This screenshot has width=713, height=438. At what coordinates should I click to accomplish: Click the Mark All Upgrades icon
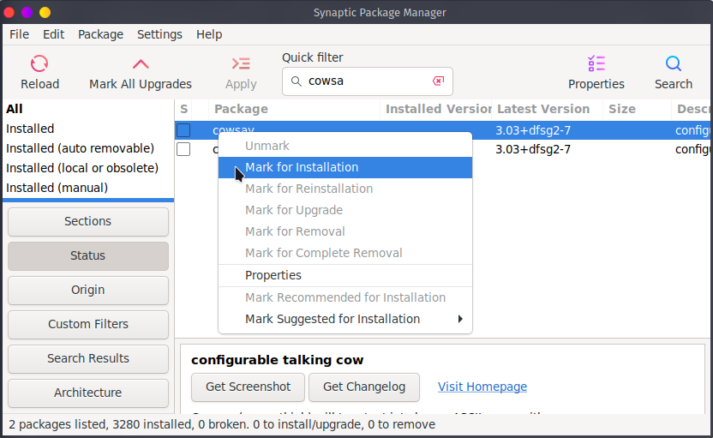click(141, 63)
